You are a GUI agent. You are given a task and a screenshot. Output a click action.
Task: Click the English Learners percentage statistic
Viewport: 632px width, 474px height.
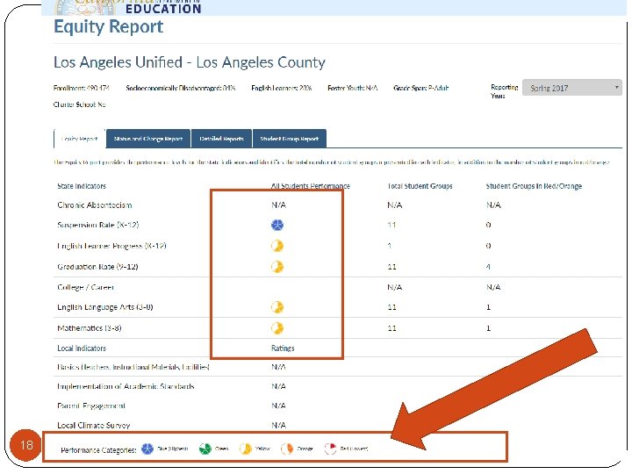click(282, 88)
